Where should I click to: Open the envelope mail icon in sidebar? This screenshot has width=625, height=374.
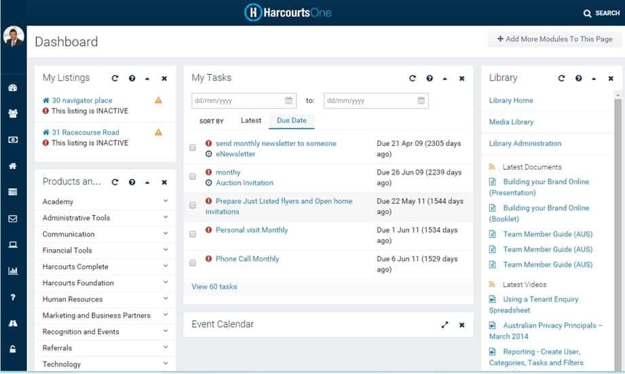click(13, 219)
